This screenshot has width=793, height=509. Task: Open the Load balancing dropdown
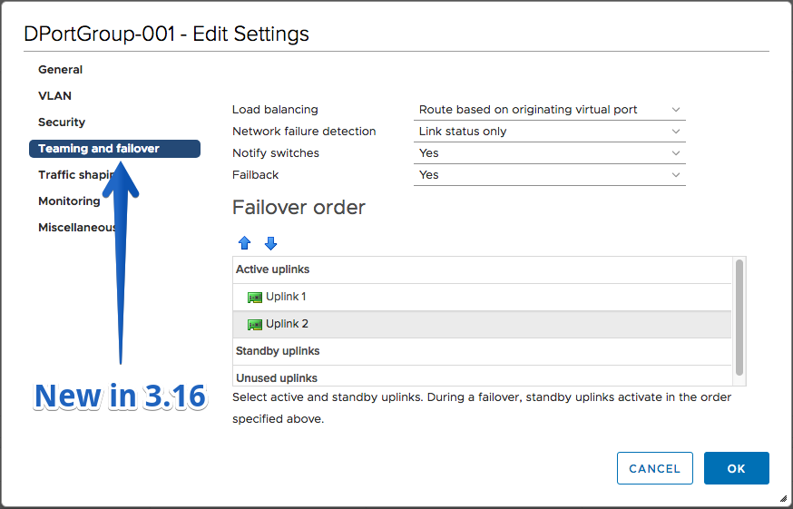pyautogui.click(x=550, y=110)
